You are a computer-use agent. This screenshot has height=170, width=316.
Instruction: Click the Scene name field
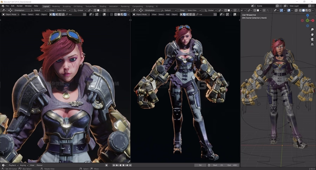coord(265,6)
